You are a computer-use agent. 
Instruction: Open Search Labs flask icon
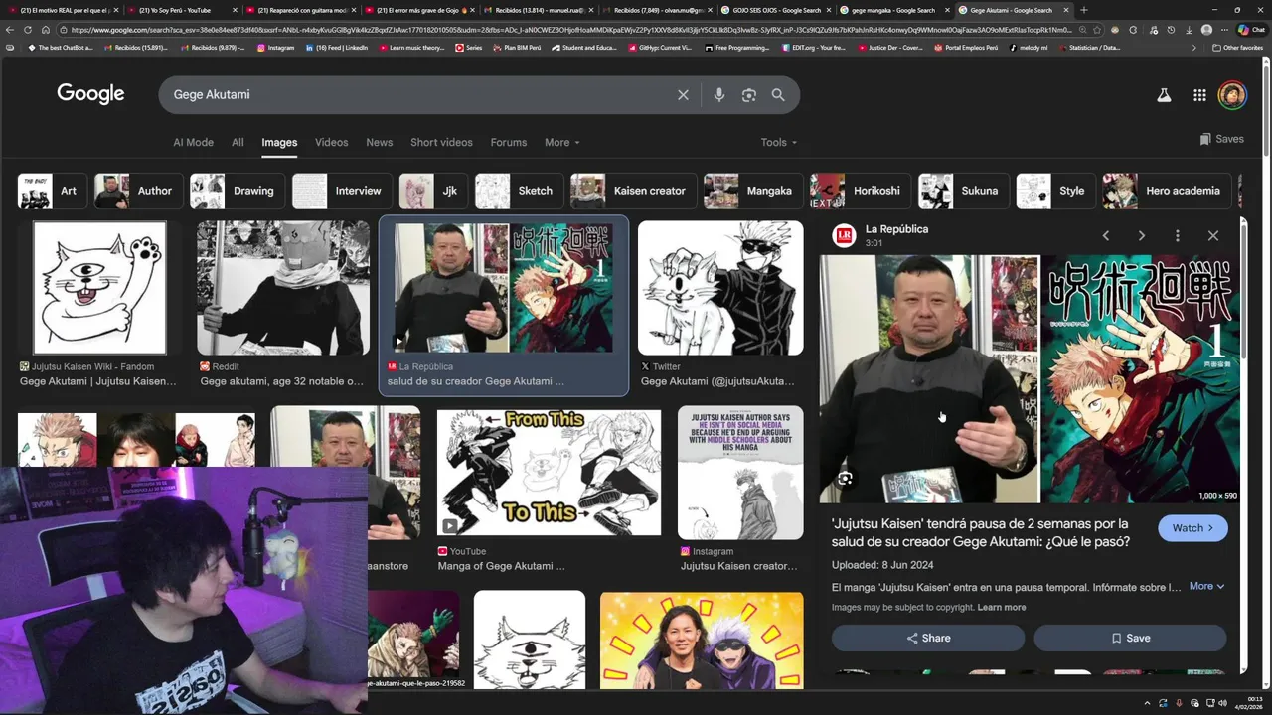point(1164,95)
